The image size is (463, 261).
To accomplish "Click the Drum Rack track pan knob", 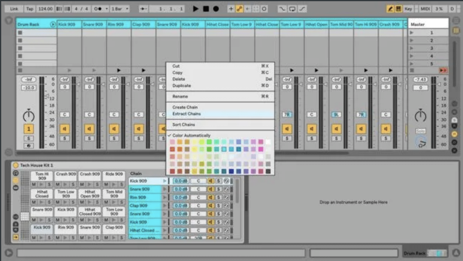I will (x=29, y=115).
